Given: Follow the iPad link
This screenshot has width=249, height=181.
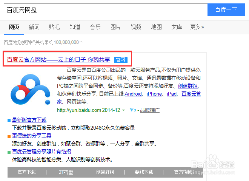Looking at the screenshot, I should [x=172, y=94].
